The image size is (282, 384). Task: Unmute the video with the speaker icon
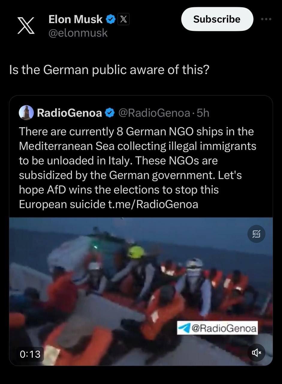256,353
